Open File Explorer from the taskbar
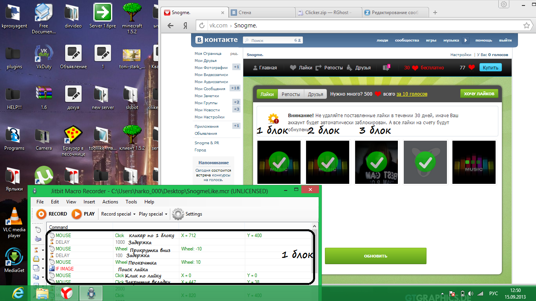 tap(42, 293)
